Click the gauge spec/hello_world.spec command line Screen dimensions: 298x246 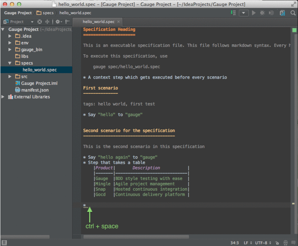(x=126, y=67)
